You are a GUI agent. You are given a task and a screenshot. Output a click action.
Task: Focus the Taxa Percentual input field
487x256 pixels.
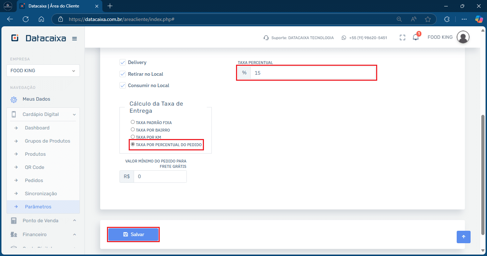[x=313, y=73]
